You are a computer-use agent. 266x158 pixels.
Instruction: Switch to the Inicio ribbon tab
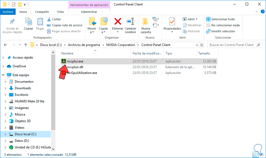click(x=23, y=12)
